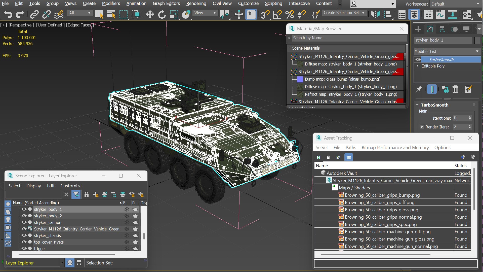Expand the Editable Poly stack entry
Screen dimensions: 483x272
(x=418, y=66)
